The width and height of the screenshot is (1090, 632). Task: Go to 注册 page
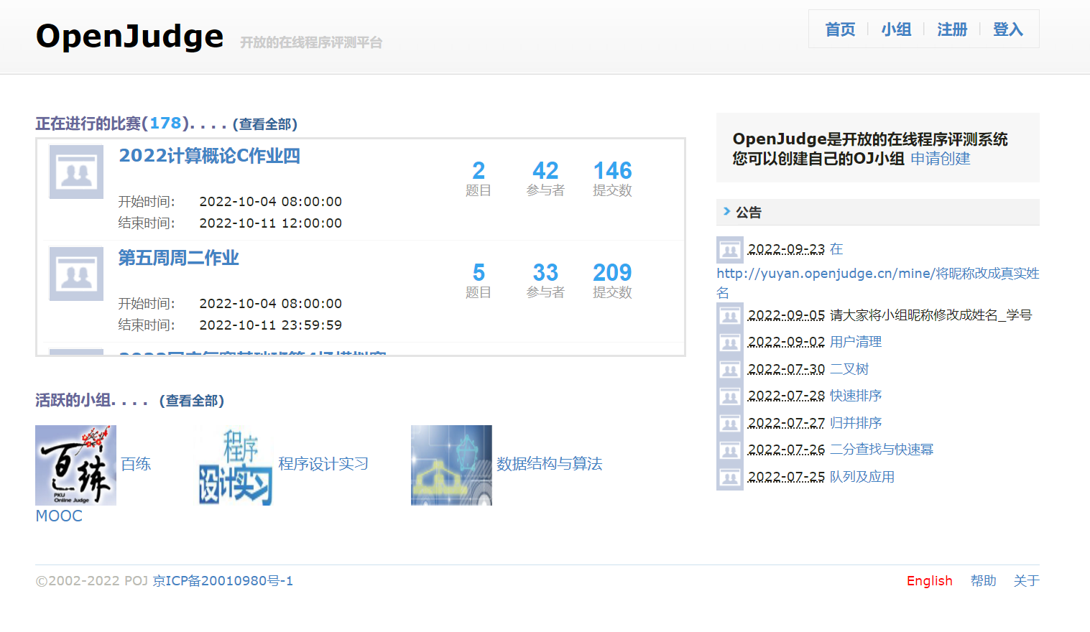pos(952,29)
